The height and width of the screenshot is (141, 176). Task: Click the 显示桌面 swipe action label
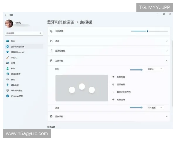point(121,84)
